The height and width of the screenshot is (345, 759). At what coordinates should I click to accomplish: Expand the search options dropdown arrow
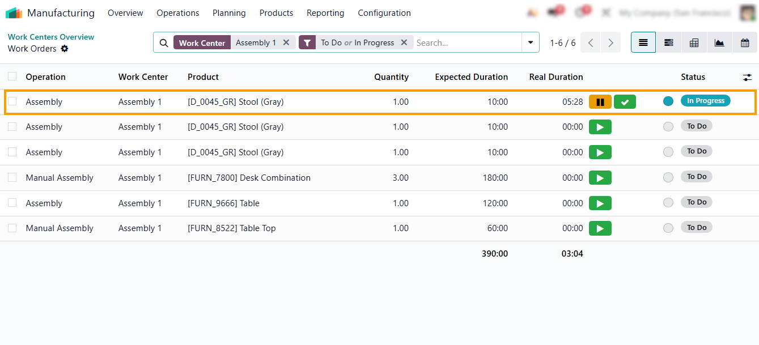point(531,42)
